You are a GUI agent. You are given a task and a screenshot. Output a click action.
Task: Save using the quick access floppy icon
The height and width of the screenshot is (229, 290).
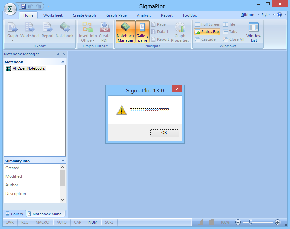(23, 6)
